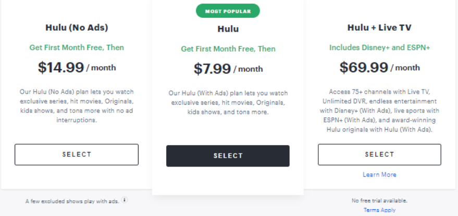Click the $7.99 / month price
458x216 pixels.
pyautogui.click(x=228, y=69)
